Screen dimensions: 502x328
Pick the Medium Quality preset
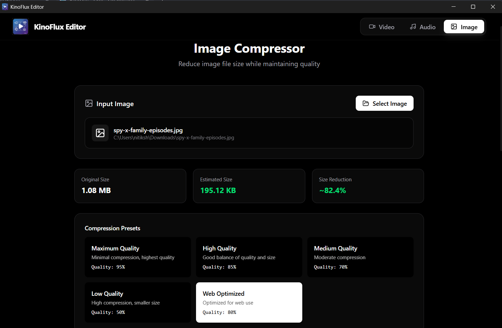[x=360, y=257]
